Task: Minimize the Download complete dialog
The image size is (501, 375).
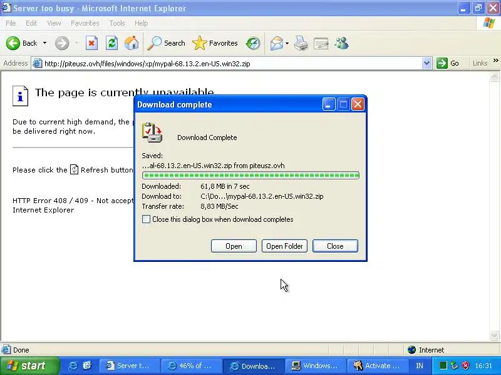Action: pos(328,104)
